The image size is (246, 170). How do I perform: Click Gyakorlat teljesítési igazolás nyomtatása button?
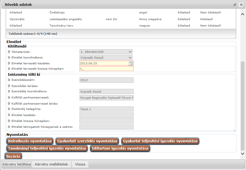(x=160, y=141)
